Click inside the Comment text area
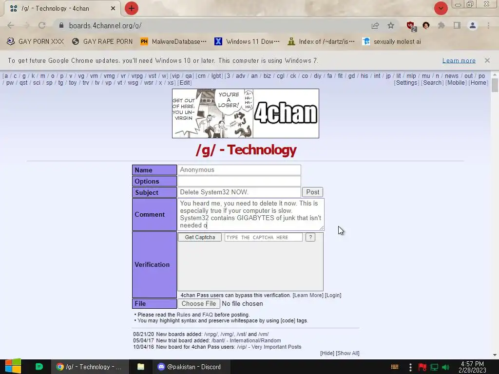The height and width of the screenshot is (374, 499). (251, 214)
